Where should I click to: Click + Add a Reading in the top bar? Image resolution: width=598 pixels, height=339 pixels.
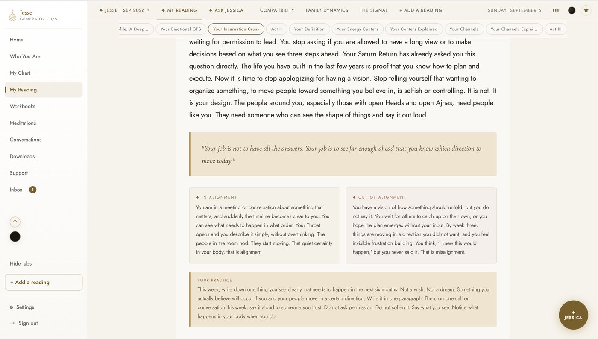[421, 10]
